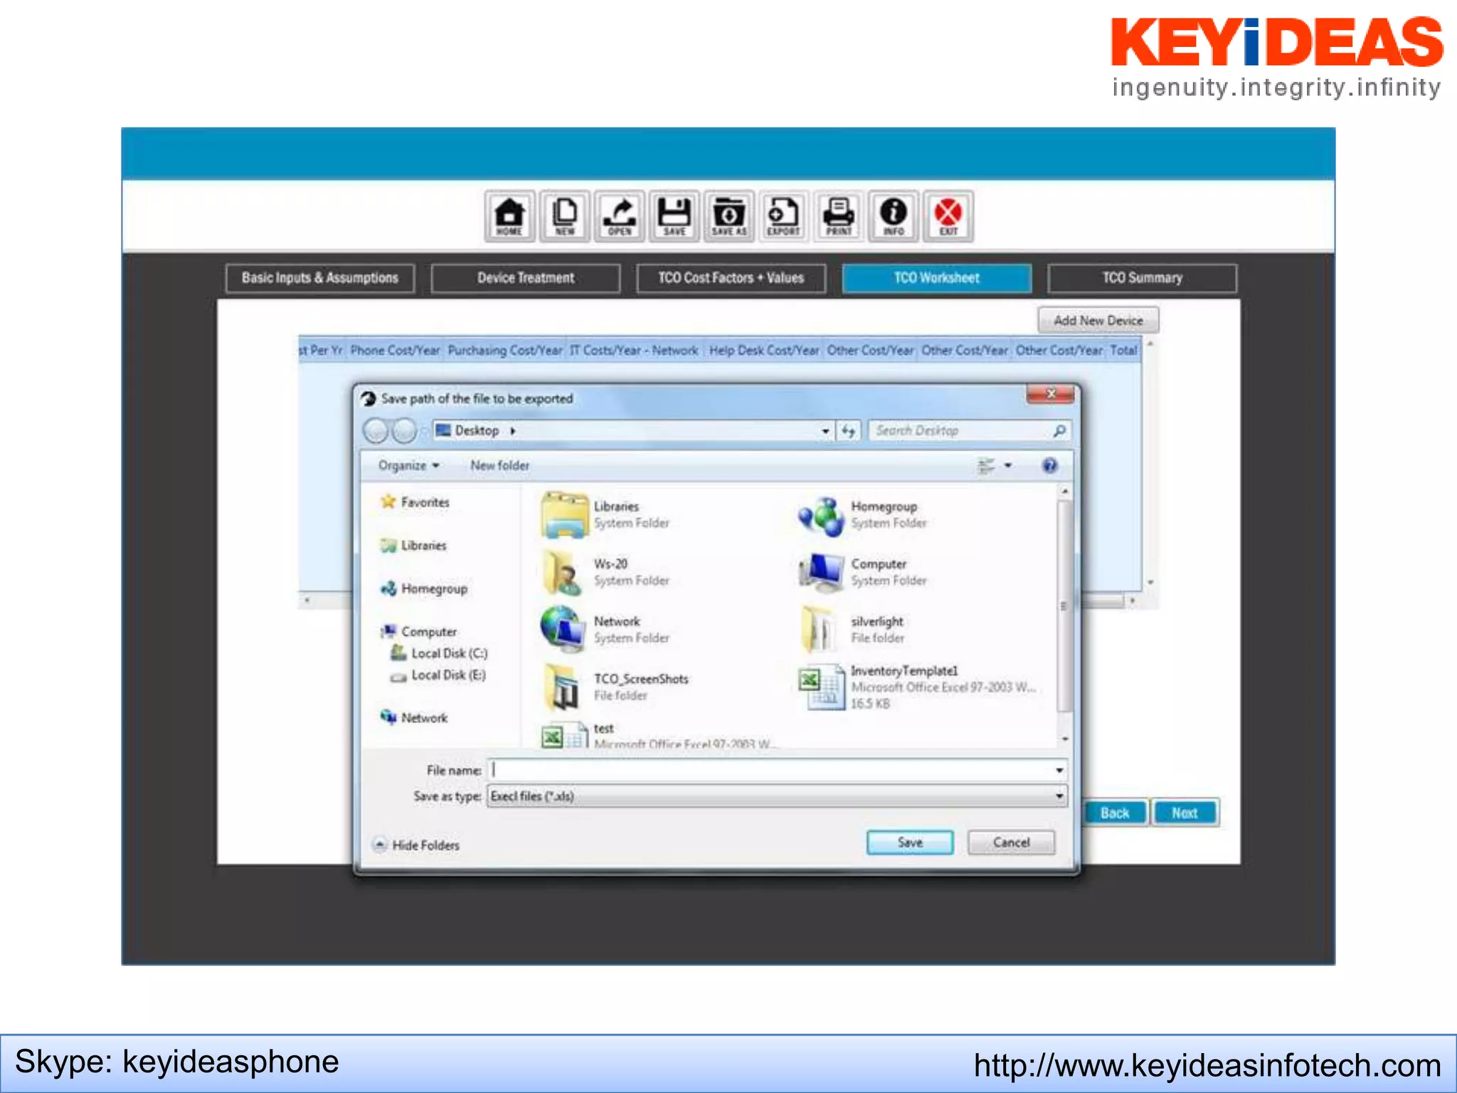This screenshot has width=1457, height=1093.
Task: Click the file list scroll down arrow
Action: (x=1065, y=739)
